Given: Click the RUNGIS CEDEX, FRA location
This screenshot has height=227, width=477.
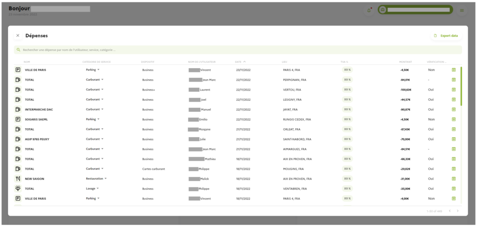Looking at the screenshot, I should 297,119.
